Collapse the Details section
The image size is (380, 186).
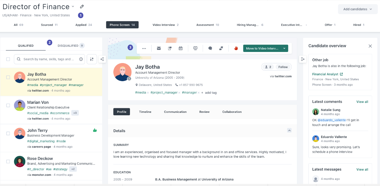click(x=289, y=130)
